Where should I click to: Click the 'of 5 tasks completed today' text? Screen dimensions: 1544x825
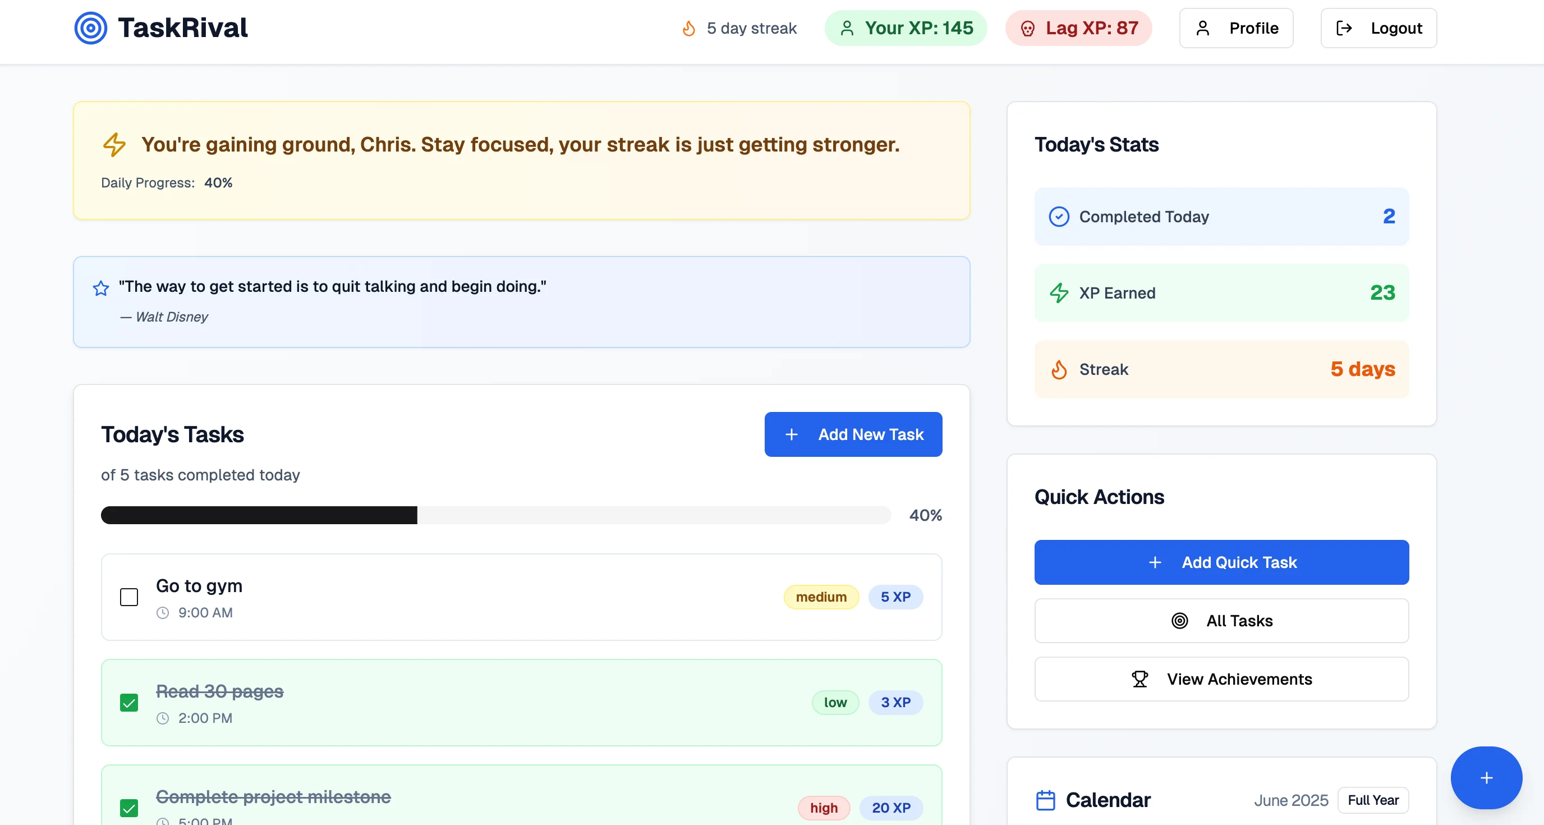pos(200,475)
